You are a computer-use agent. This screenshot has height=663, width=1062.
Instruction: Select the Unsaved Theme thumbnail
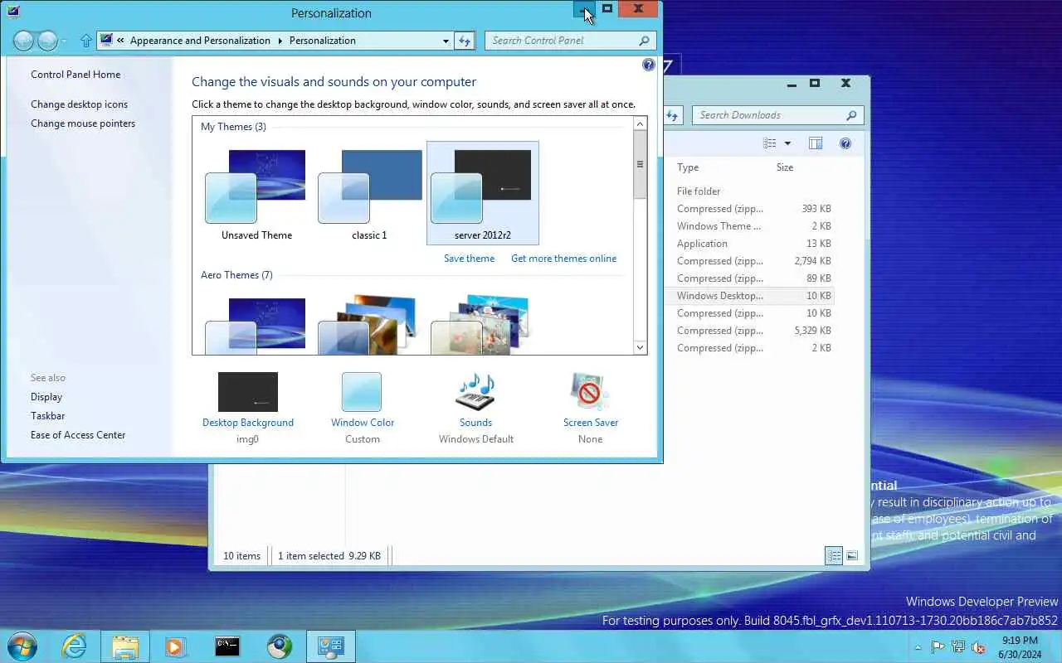256,193
